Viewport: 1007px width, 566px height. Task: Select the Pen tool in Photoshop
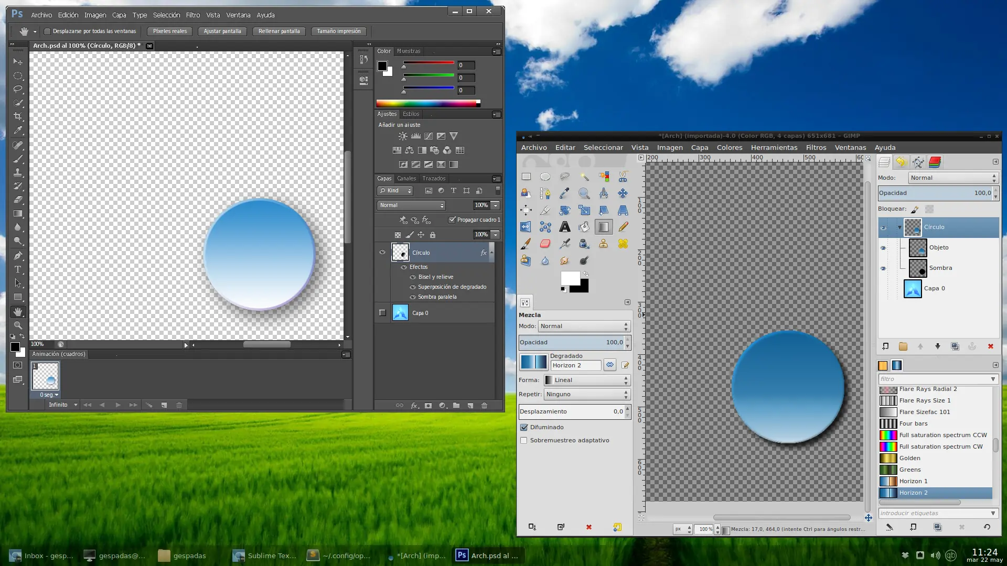click(18, 256)
